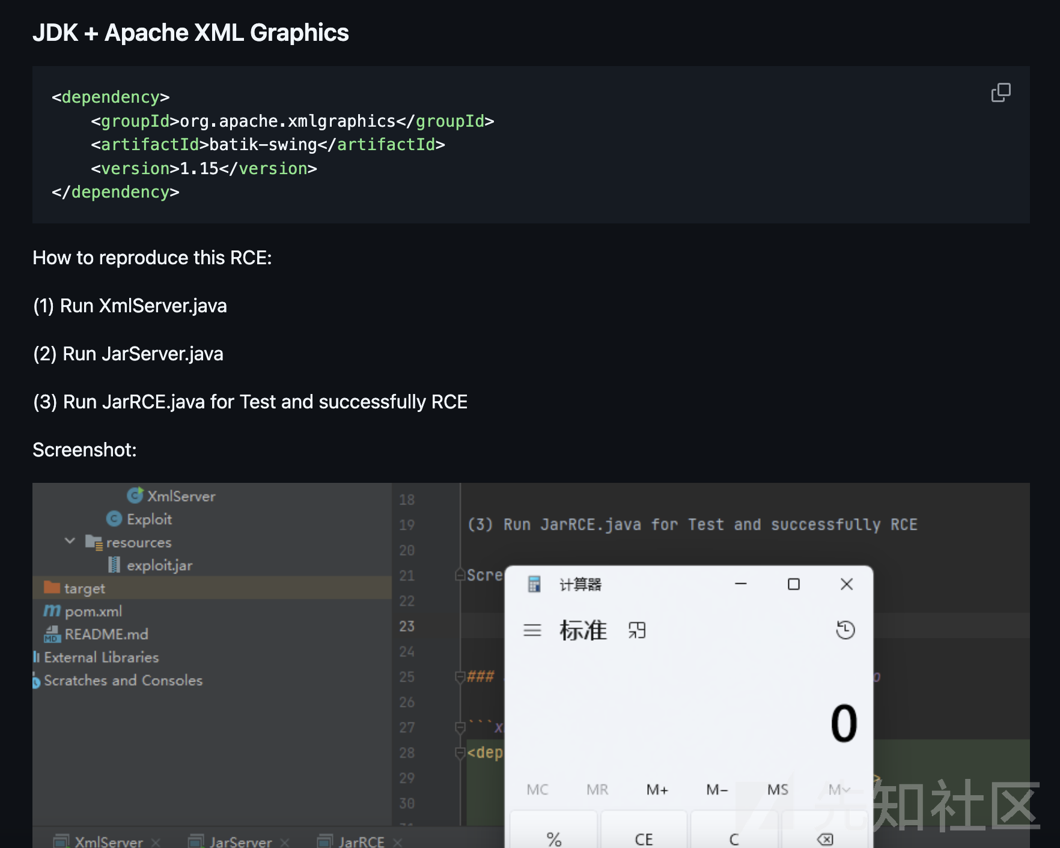The width and height of the screenshot is (1060, 848).
Task: Click editor line 19 Run JarRCE text
Action: 692,524
